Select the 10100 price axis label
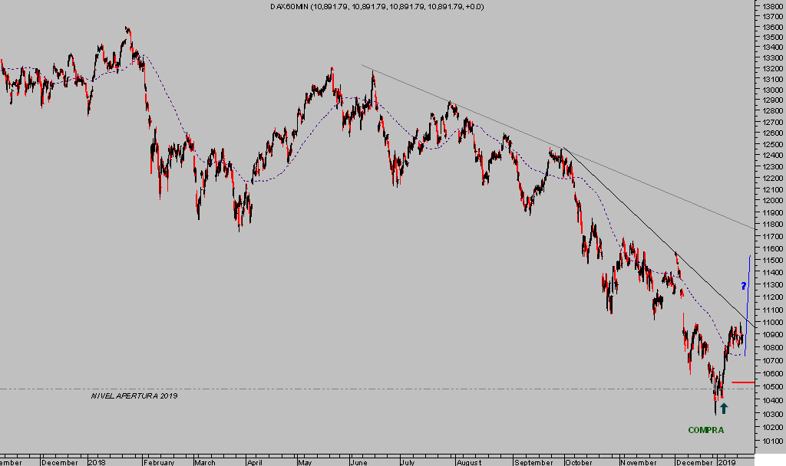This screenshot has width=786, height=466. 771,441
